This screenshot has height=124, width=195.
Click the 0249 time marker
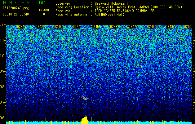pyautogui.click(x=169, y=27)
